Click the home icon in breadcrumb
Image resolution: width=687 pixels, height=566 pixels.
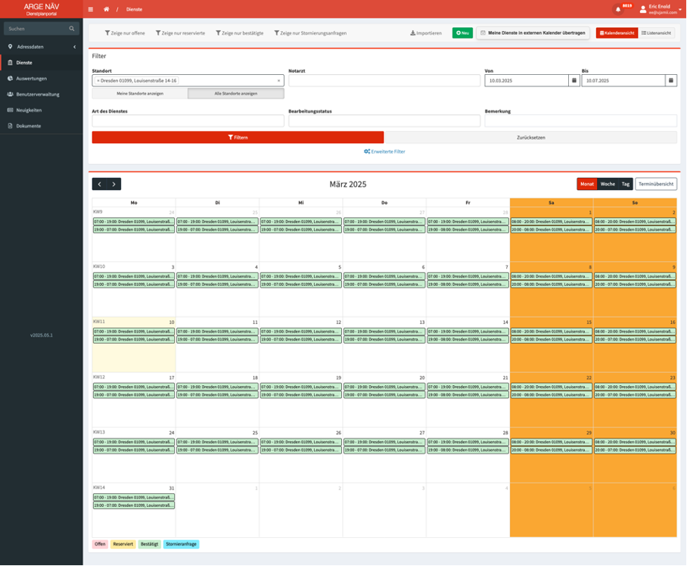coord(107,9)
